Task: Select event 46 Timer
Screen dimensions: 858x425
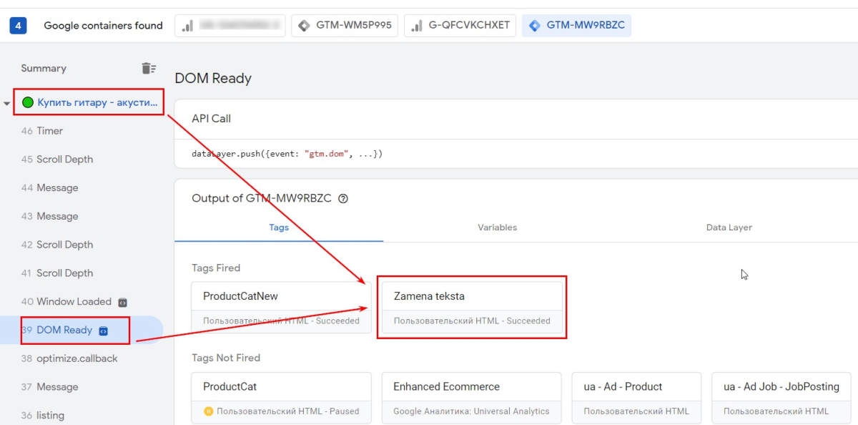Action: 42,131
